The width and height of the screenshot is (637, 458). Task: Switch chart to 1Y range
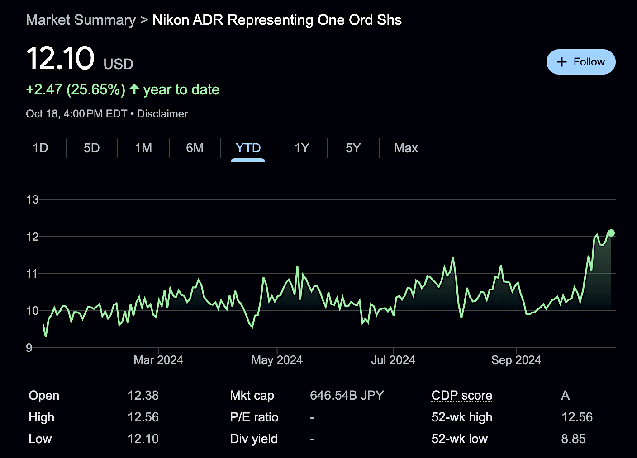point(301,148)
